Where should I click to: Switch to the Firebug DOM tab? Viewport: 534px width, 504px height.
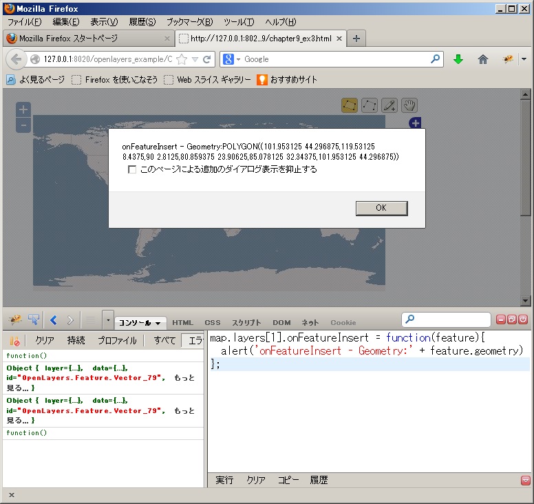click(x=281, y=322)
